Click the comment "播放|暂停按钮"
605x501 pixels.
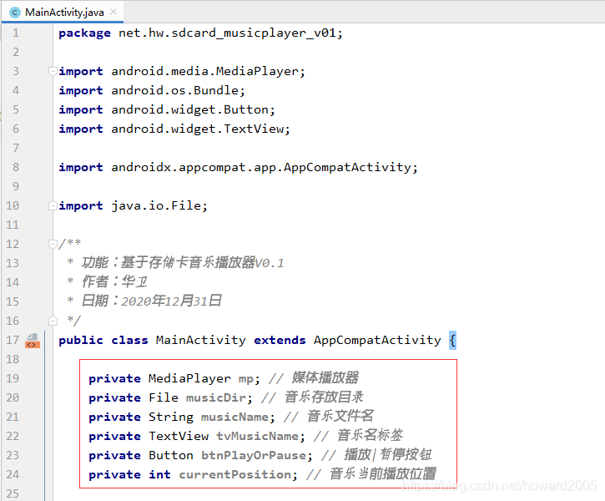click(388, 455)
